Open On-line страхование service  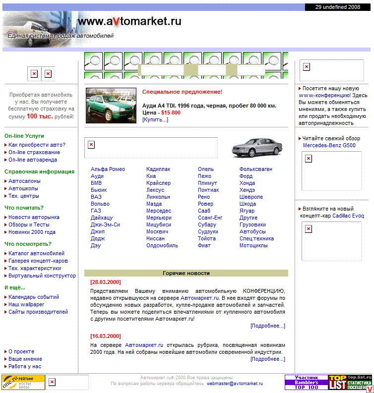click(x=34, y=152)
